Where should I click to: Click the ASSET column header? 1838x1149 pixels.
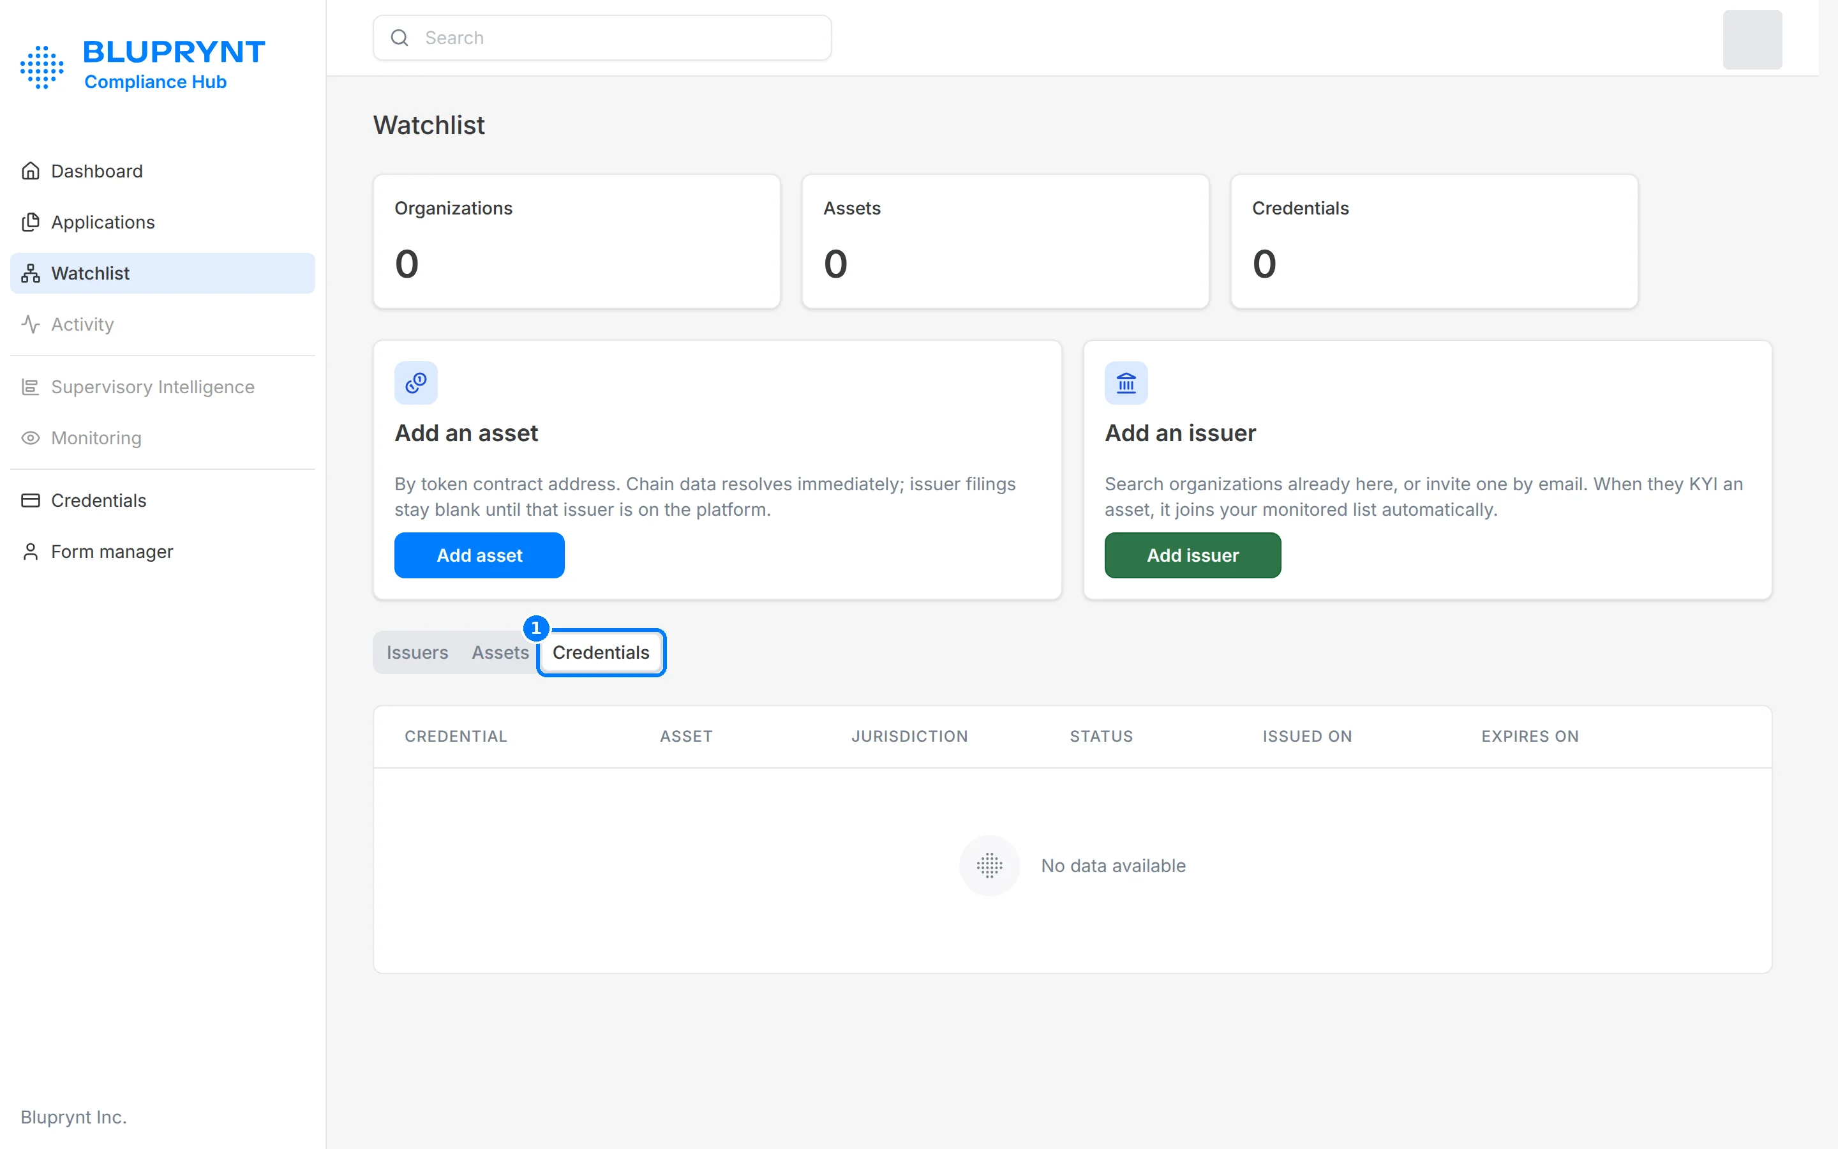coord(686,735)
